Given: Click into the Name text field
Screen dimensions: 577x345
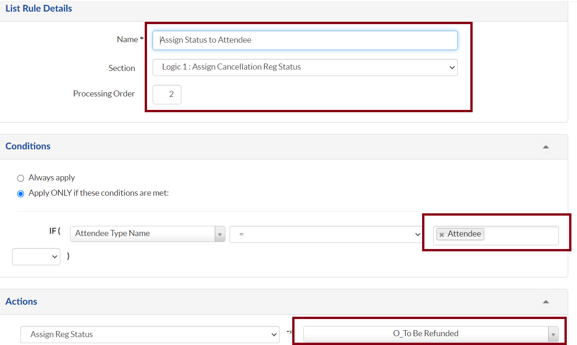Looking at the screenshot, I should pyautogui.click(x=305, y=40).
